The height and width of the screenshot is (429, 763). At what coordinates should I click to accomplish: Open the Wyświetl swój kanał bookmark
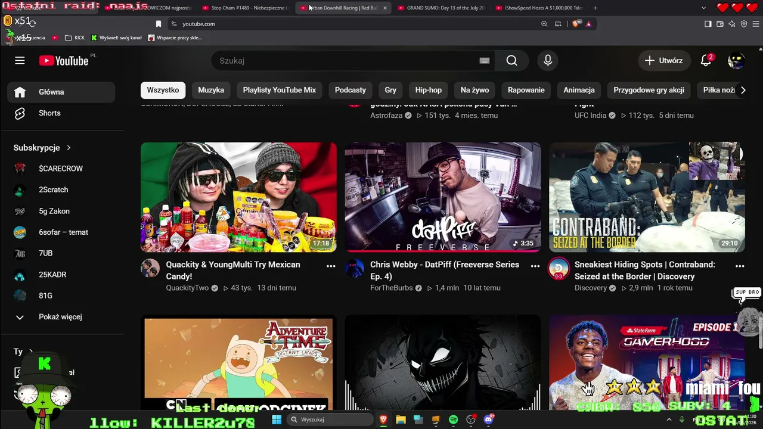(x=116, y=38)
